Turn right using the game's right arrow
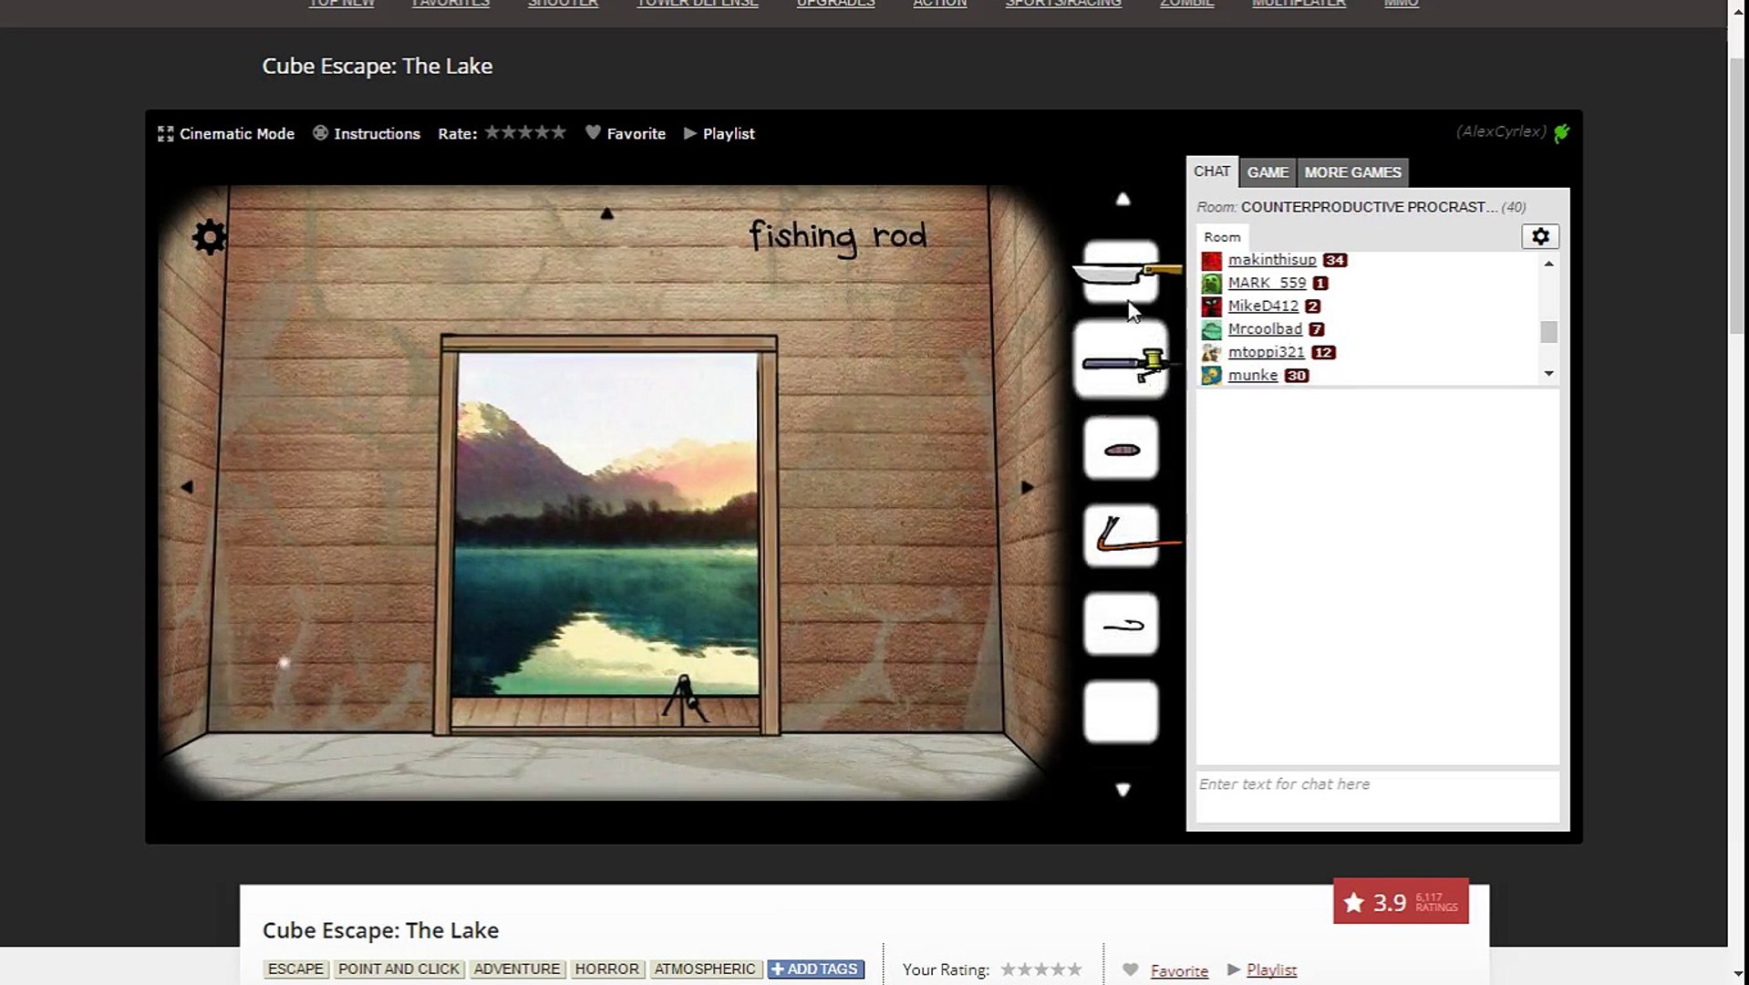1749x985 pixels. [x=1027, y=487]
